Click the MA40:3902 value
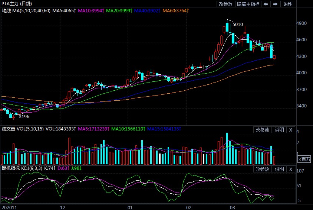Image resolution: width=313 pixels, height=210 pixels. tap(147, 11)
